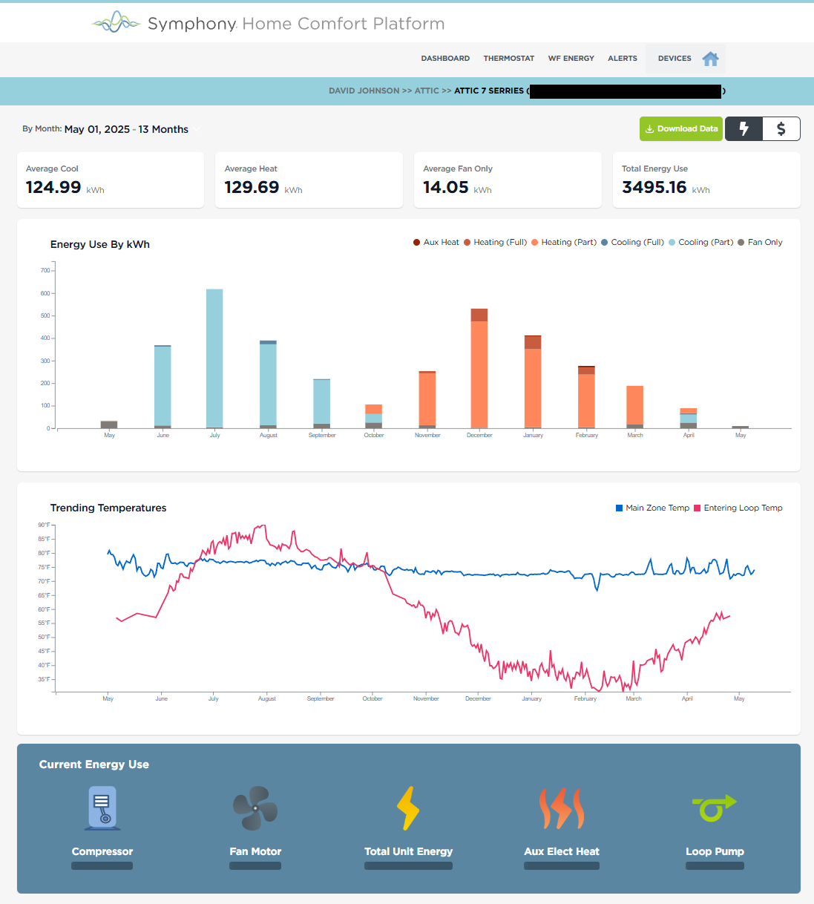The image size is (814, 904).
Task: Click David Johnson breadcrumb link
Action: pos(364,91)
